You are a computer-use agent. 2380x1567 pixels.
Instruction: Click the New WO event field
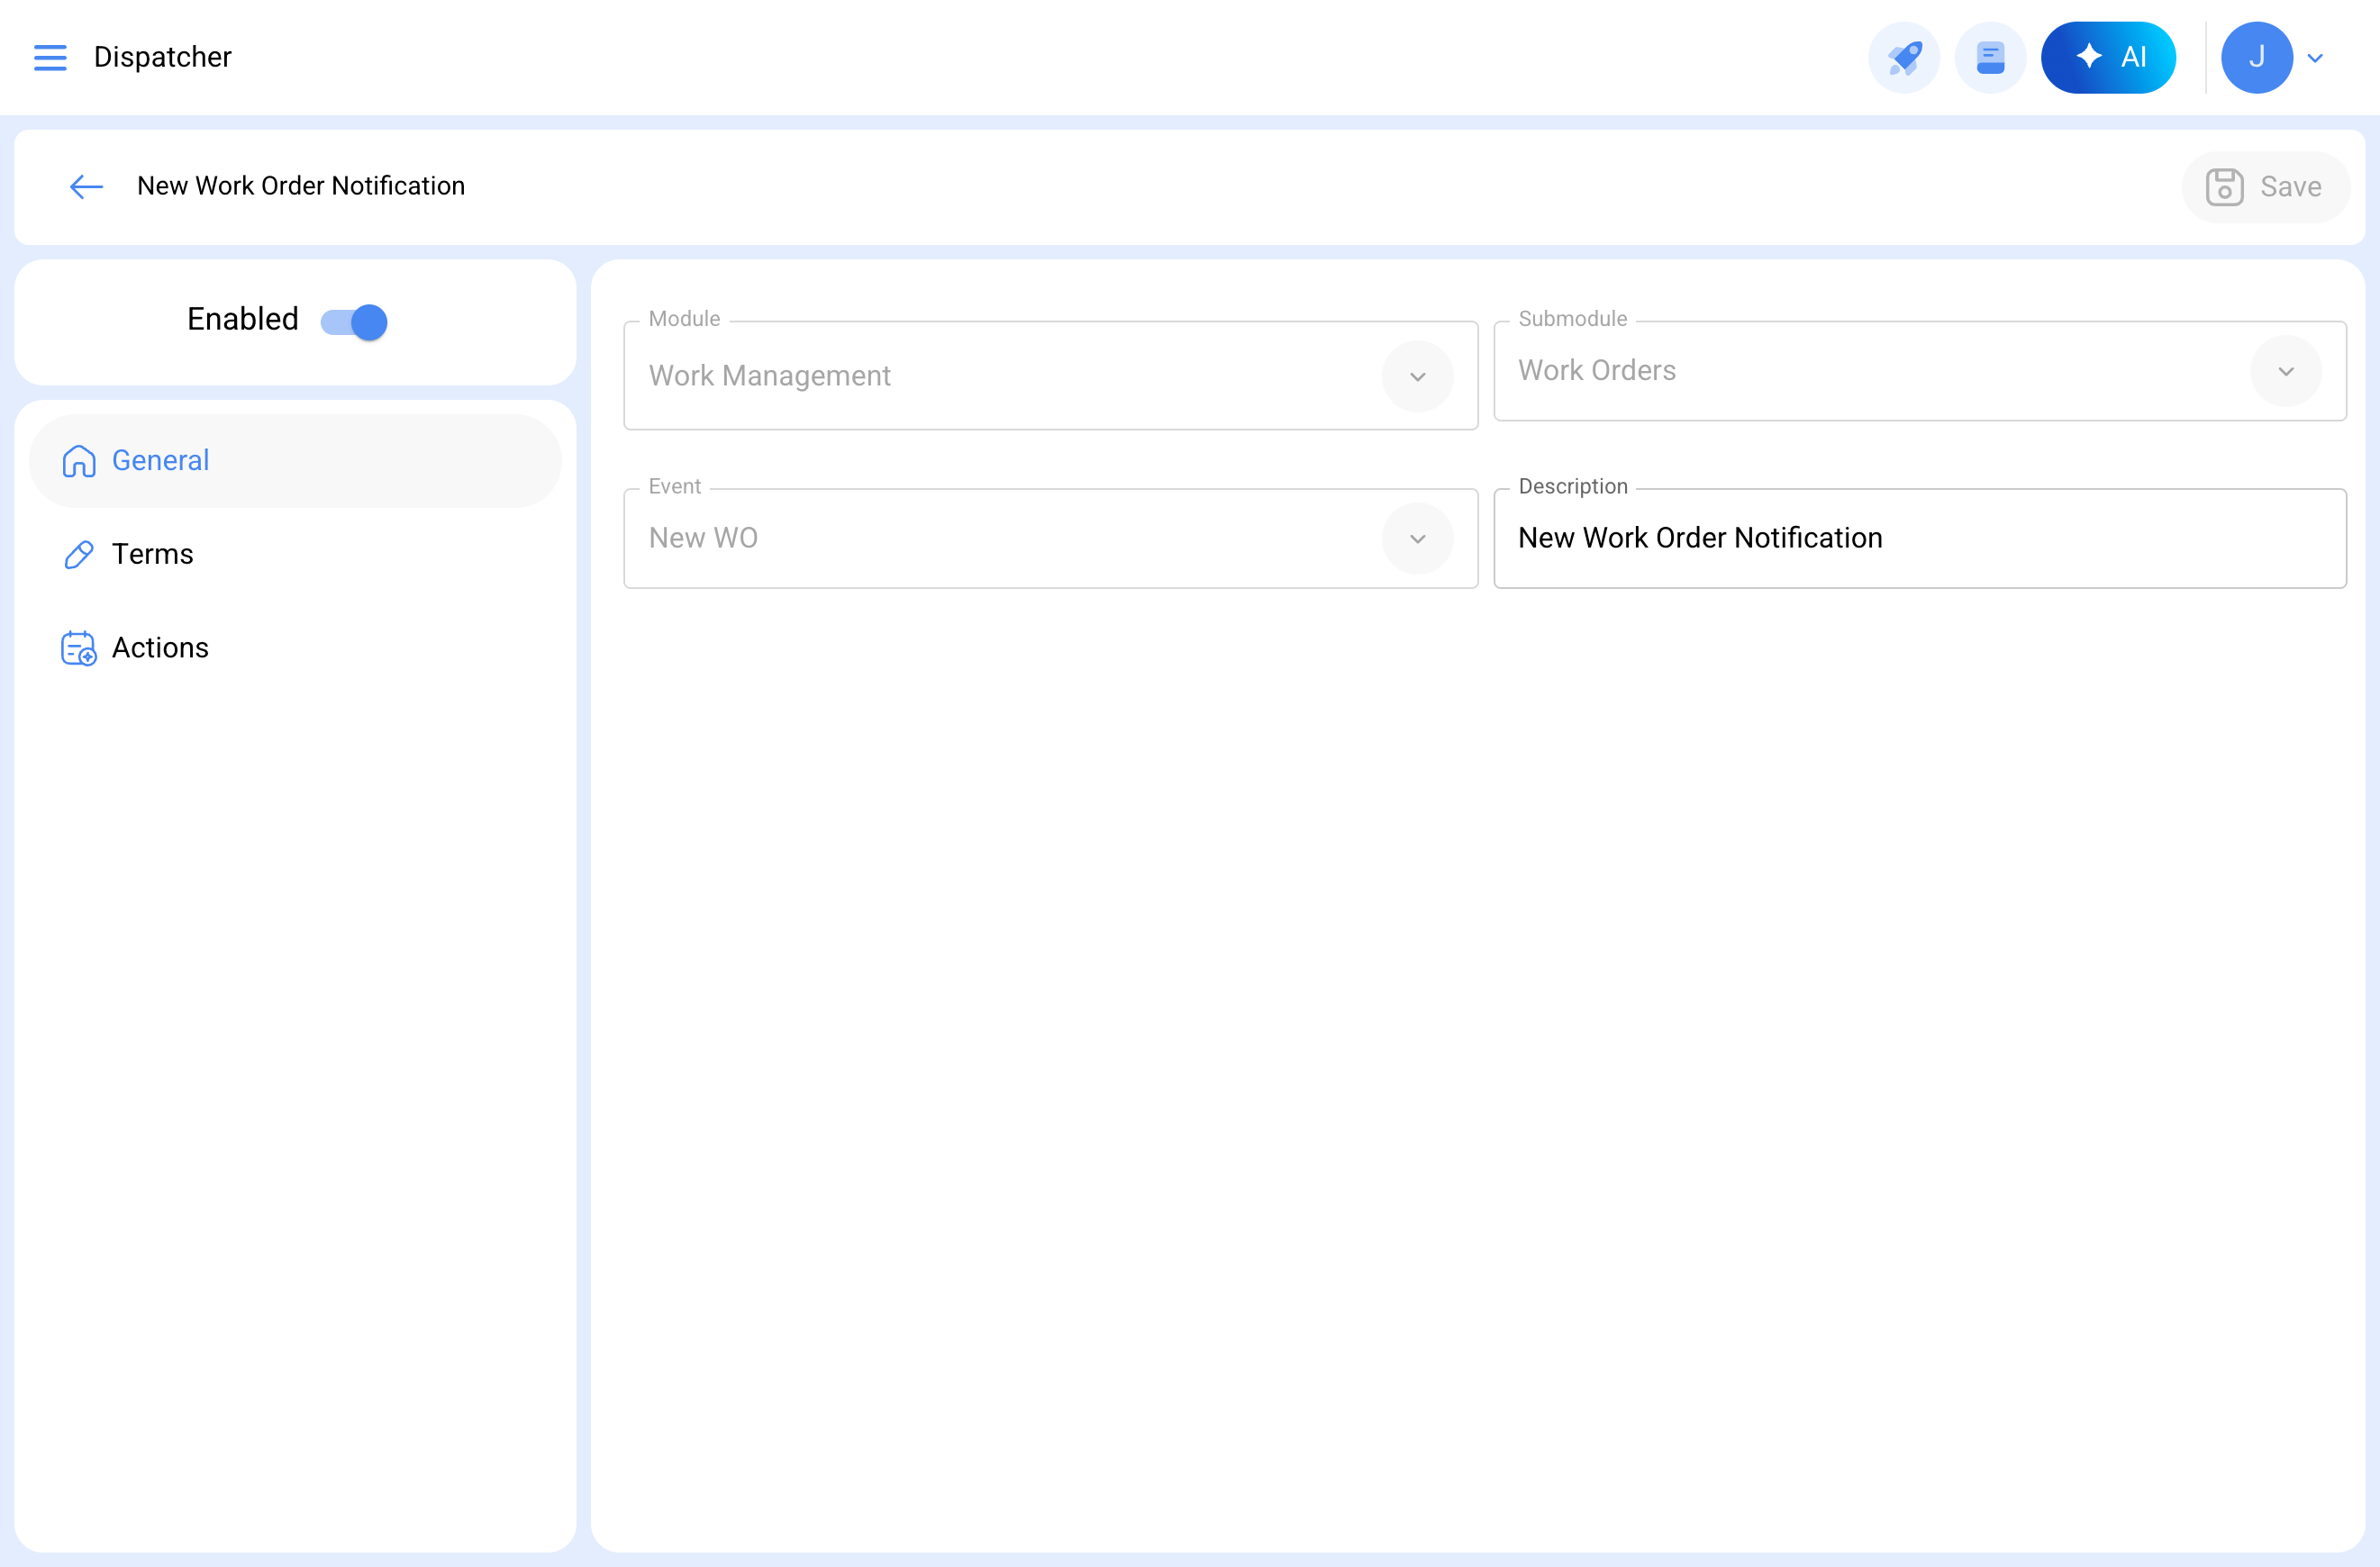[1050, 538]
